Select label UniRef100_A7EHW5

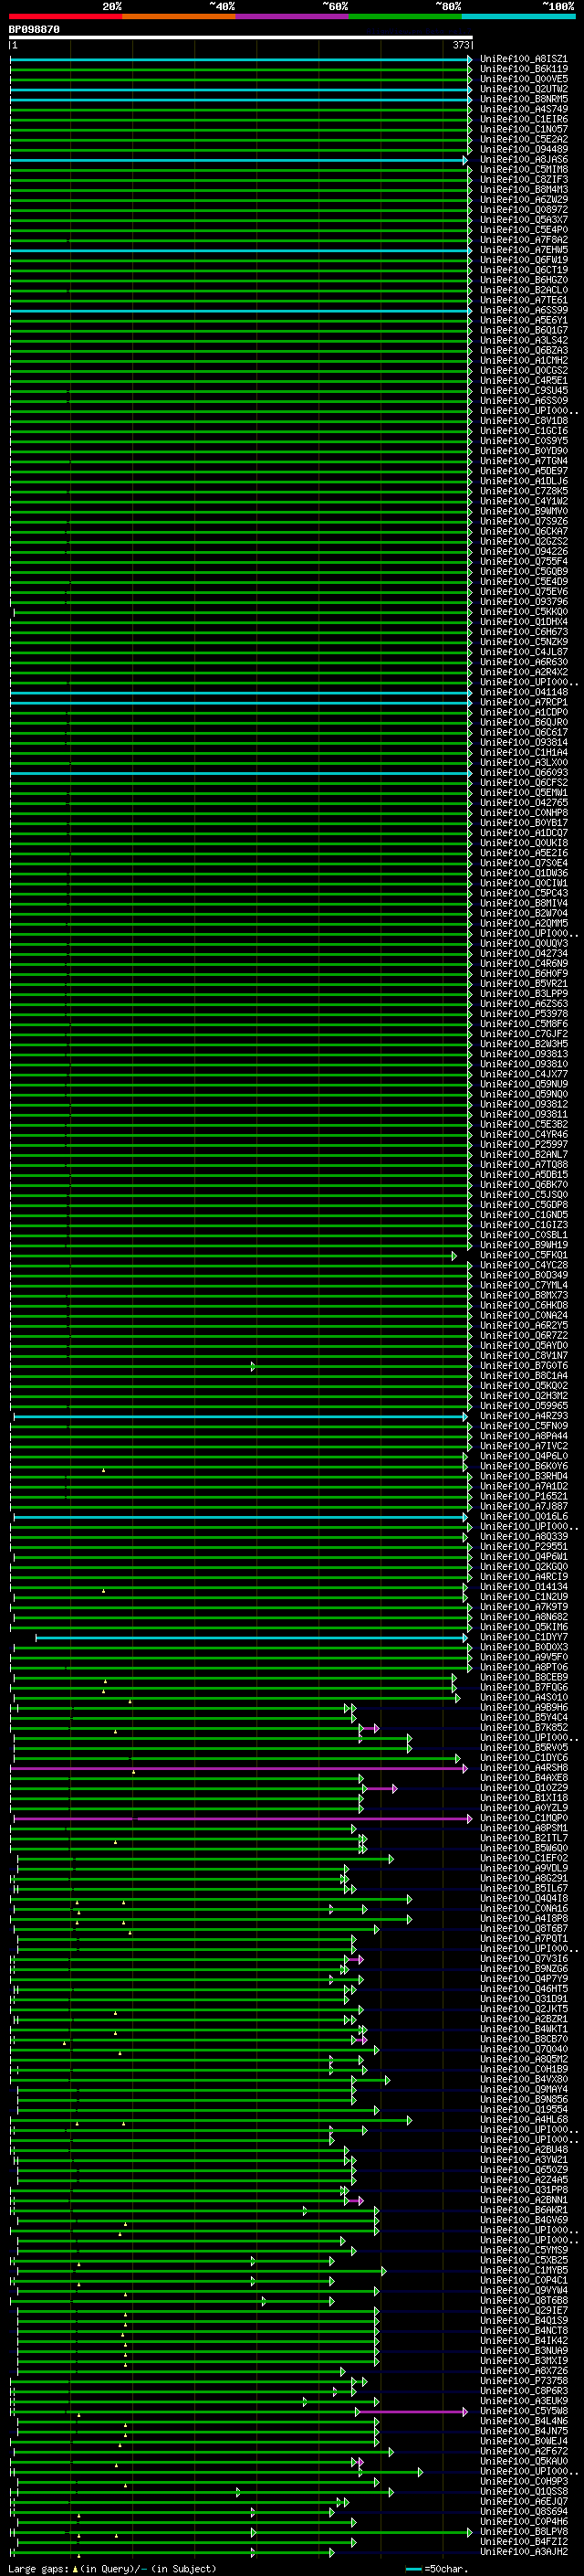524,250
